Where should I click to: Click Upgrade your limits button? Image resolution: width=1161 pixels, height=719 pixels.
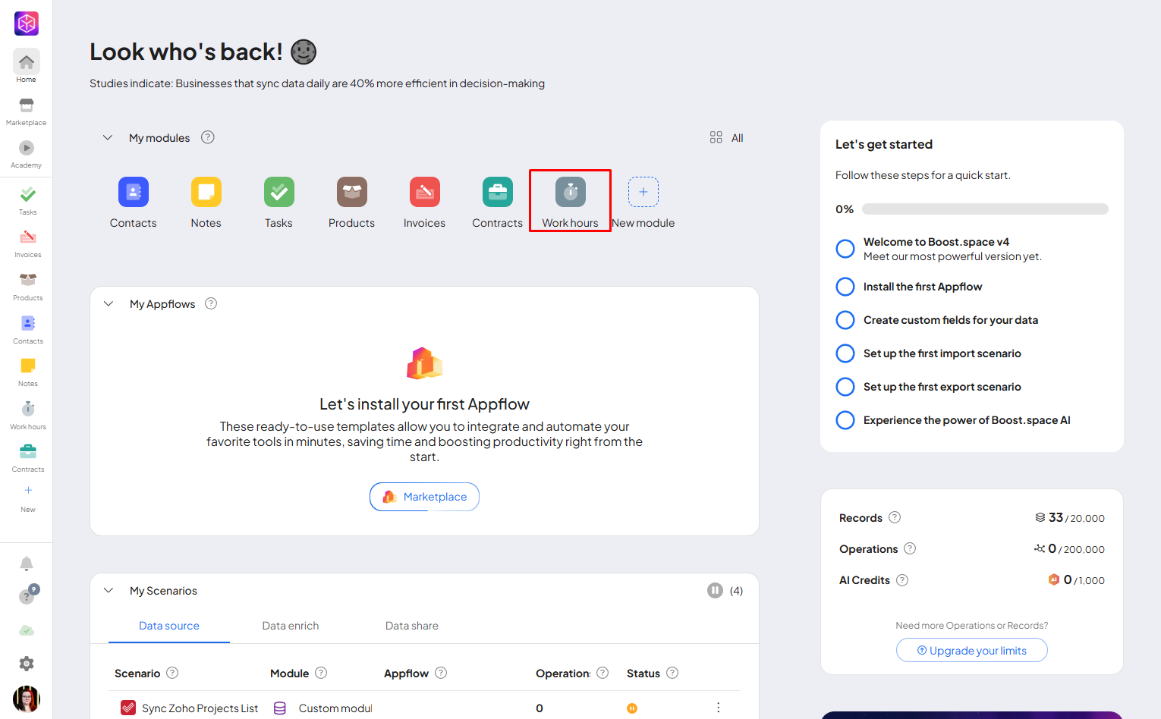click(971, 651)
